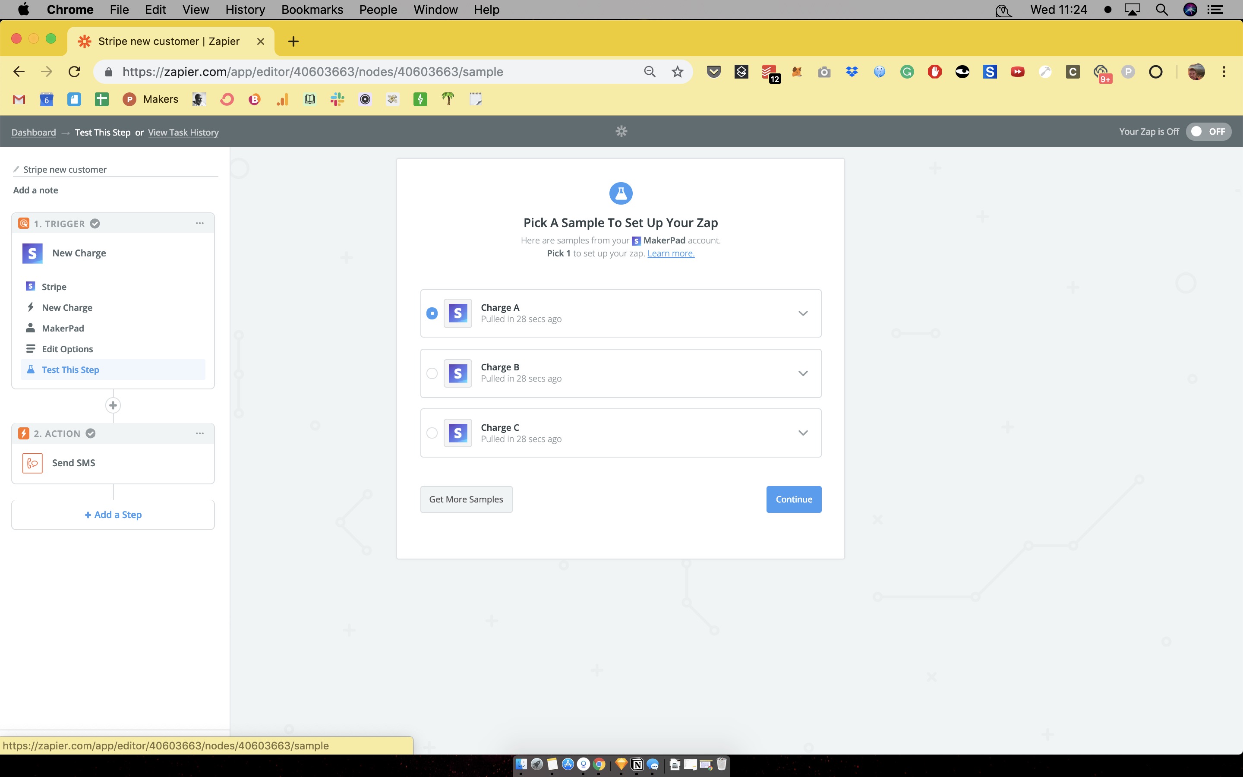Click the plus icon between steps
The width and height of the screenshot is (1243, 777).
[x=113, y=405]
